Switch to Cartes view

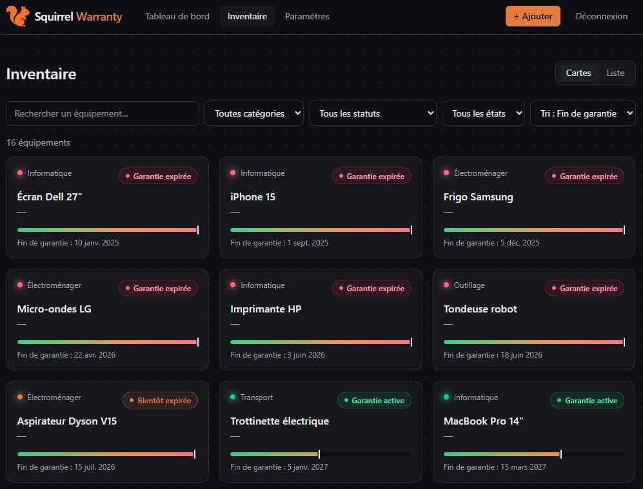pyautogui.click(x=579, y=73)
